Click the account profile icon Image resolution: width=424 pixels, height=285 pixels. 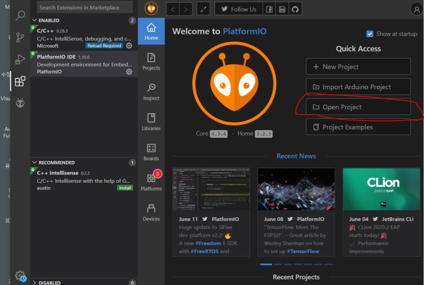click(x=417, y=9)
